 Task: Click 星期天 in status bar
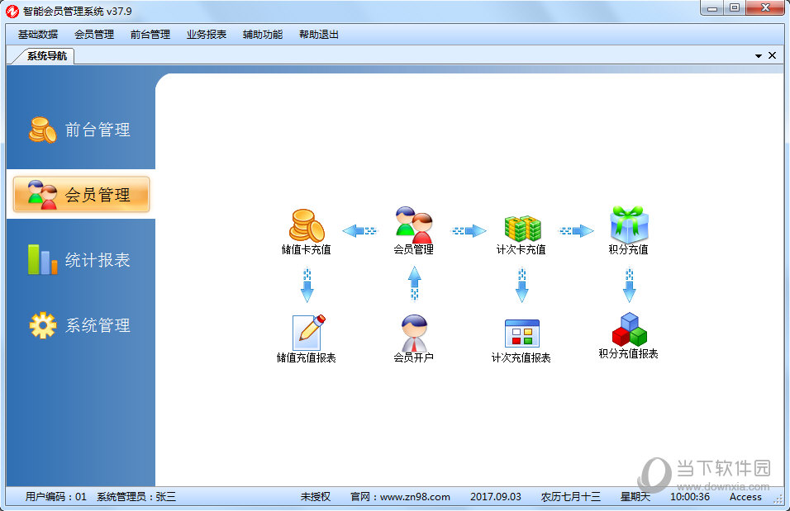coord(635,497)
